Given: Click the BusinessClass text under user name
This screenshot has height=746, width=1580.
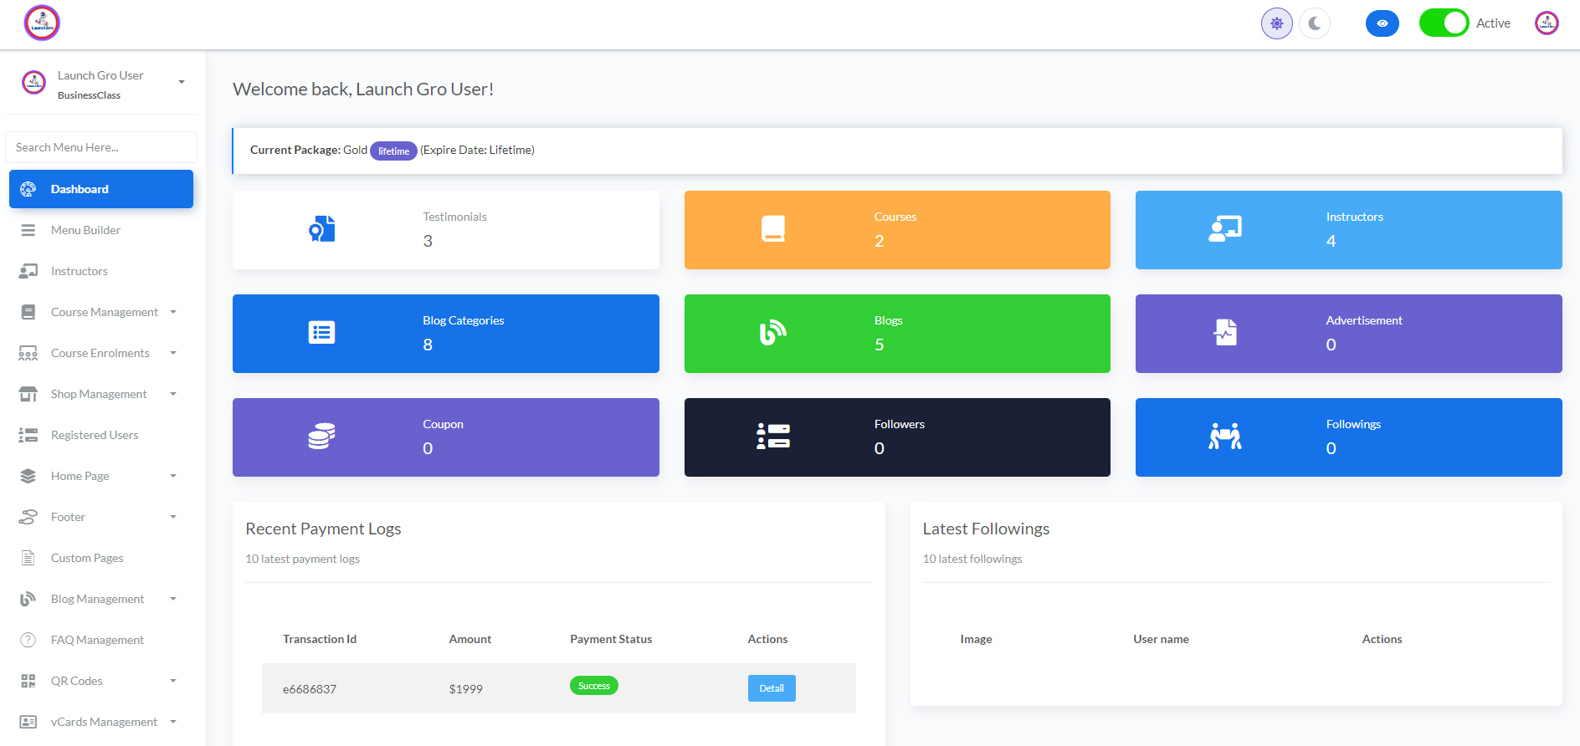Looking at the screenshot, I should coord(89,95).
